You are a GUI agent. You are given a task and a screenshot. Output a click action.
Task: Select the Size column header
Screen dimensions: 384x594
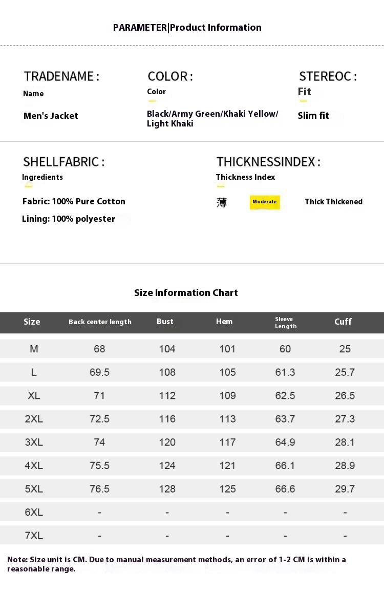pyautogui.click(x=32, y=322)
